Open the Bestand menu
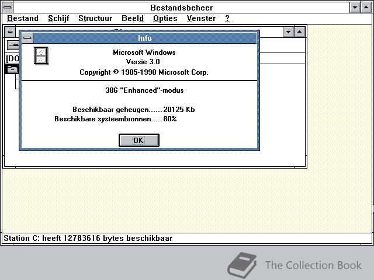Viewport: 374px width, 280px height. 23,18
